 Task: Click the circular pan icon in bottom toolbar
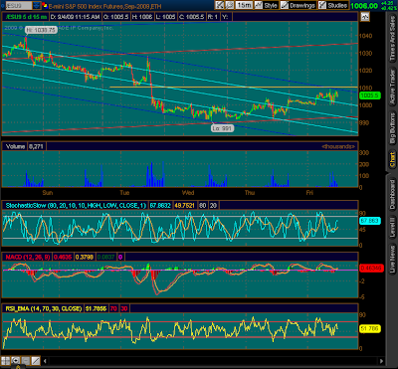coord(16,361)
